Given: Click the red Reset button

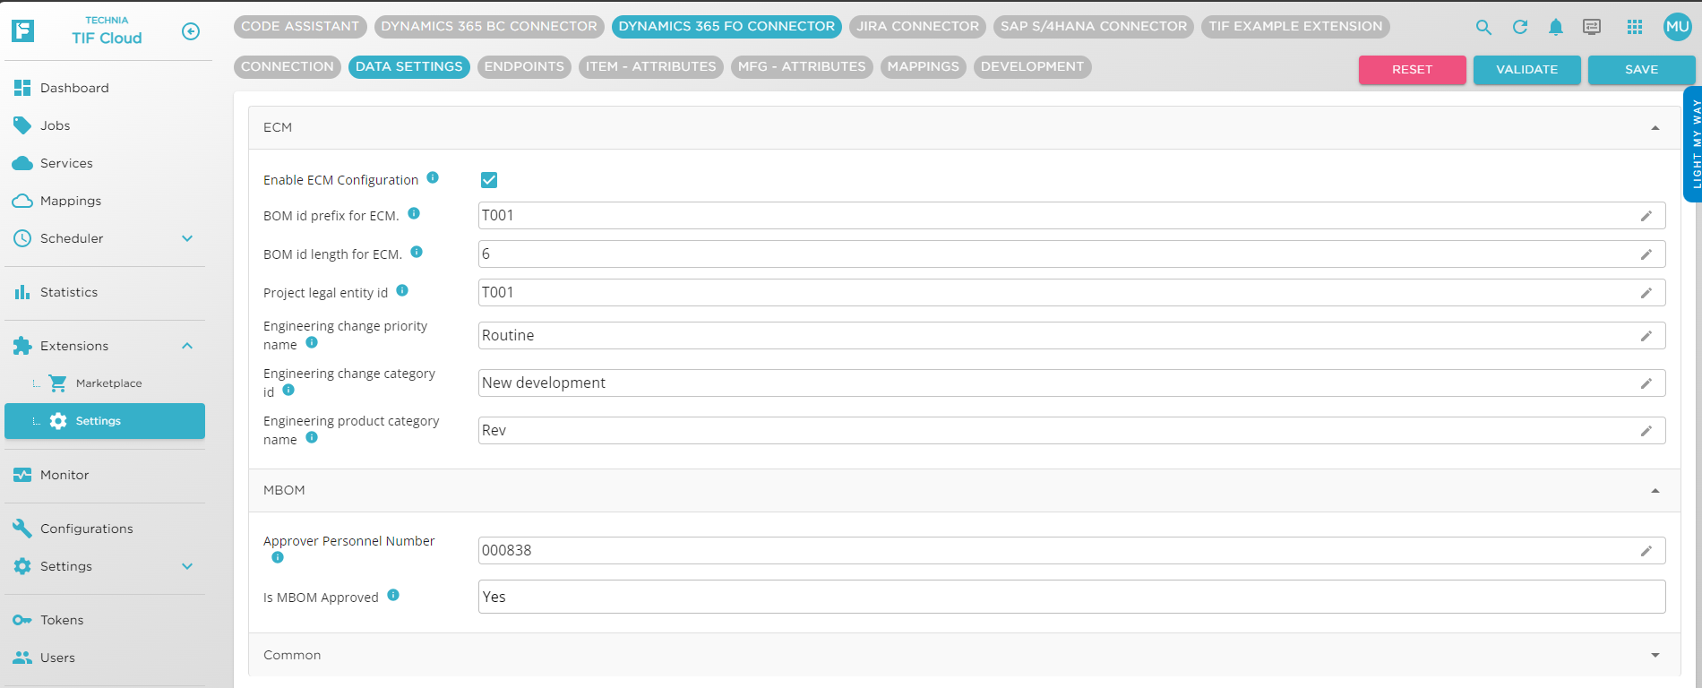Looking at the screenshot, I should pyautogui.click(x=1412, y=69).
